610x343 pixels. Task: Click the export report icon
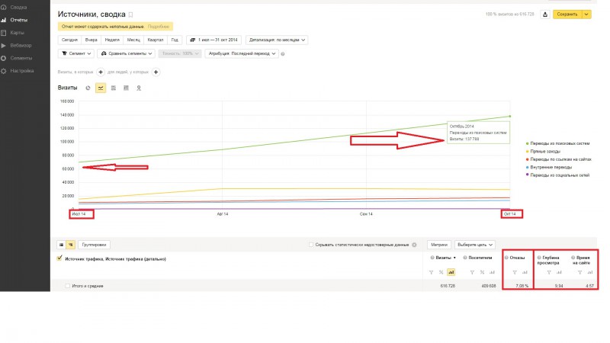[x=545, y=14]
